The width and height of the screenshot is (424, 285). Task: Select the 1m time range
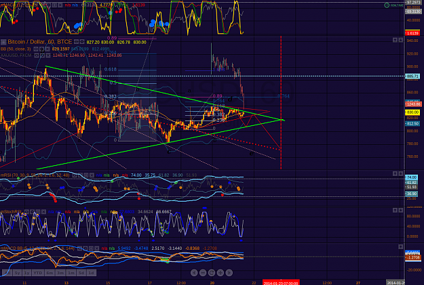(x=71, y=273)
